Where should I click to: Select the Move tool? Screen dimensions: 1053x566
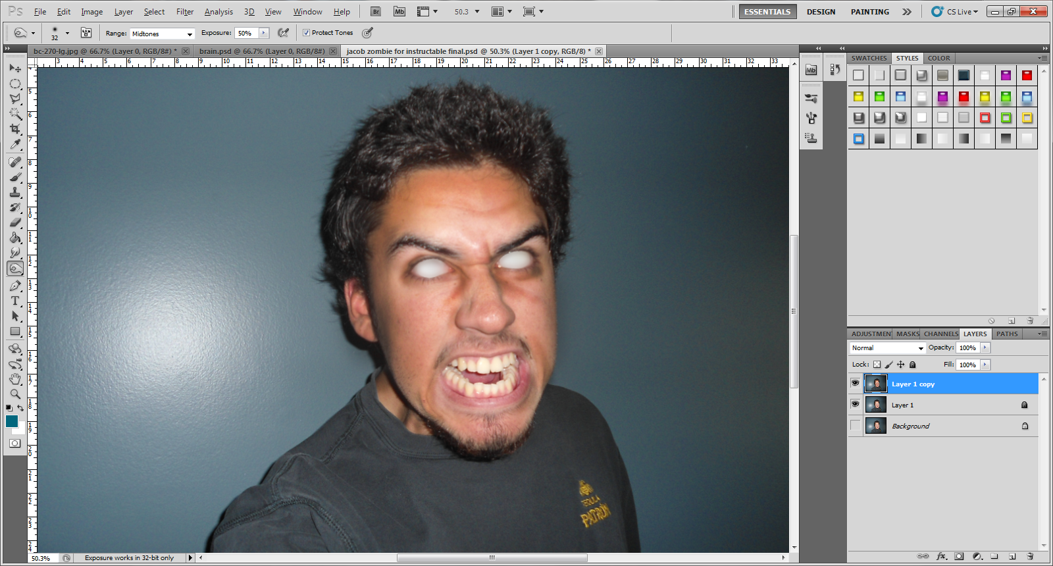(15, 68)
